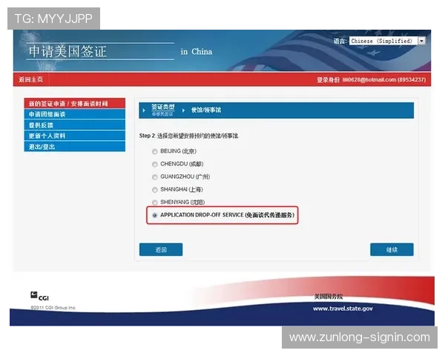
Task: Go to 返回主页 home link
Action: [x=30, y=79]
